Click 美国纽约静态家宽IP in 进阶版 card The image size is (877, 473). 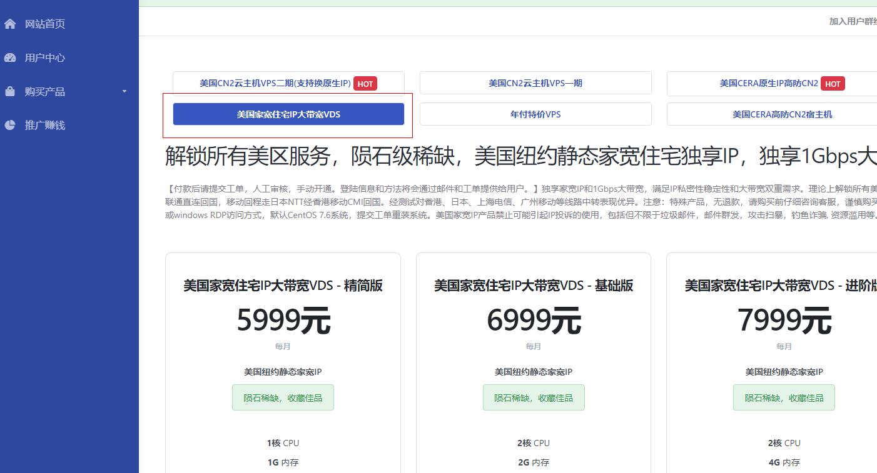point(784,372)
